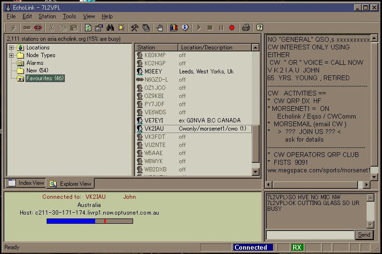Click station info panel scroll down arrow
Screen dimensions: 382x254
point(374,177)
